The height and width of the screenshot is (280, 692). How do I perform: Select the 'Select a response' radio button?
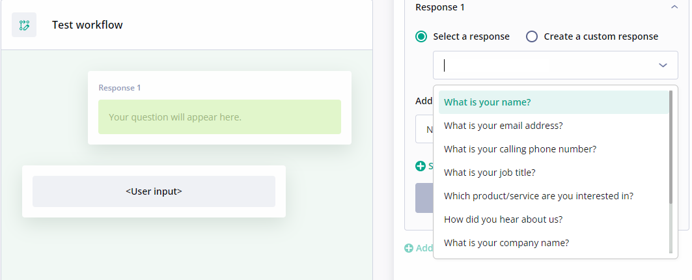tap(421, 36)
